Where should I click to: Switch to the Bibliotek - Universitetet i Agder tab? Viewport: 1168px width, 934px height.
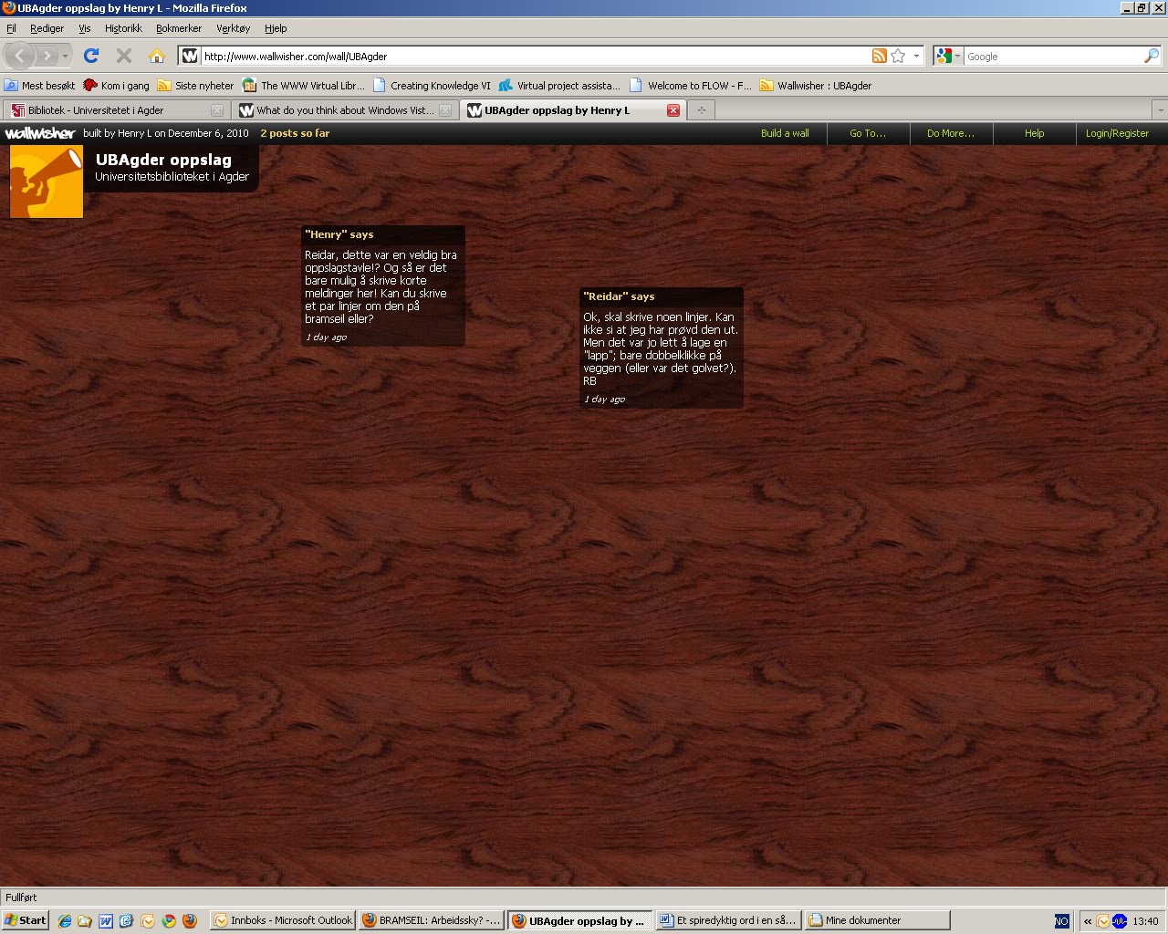pos(109,110)
